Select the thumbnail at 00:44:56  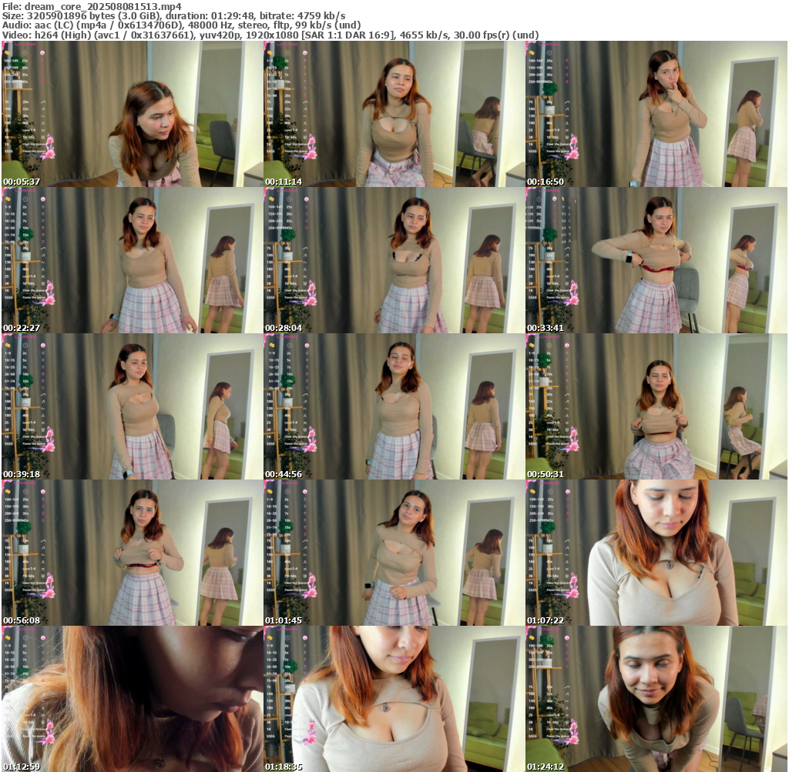pos(394,406)
